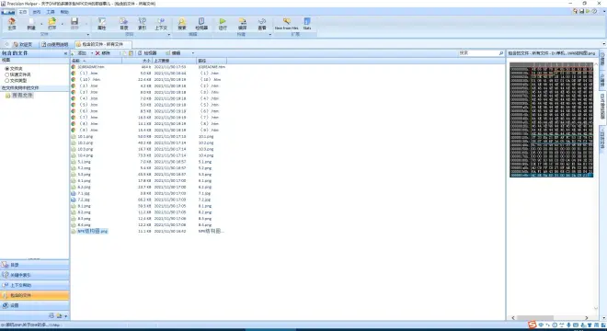607x331 pixels.
Task: Sort by the last modified column header
Action: (x=174, y=61)
